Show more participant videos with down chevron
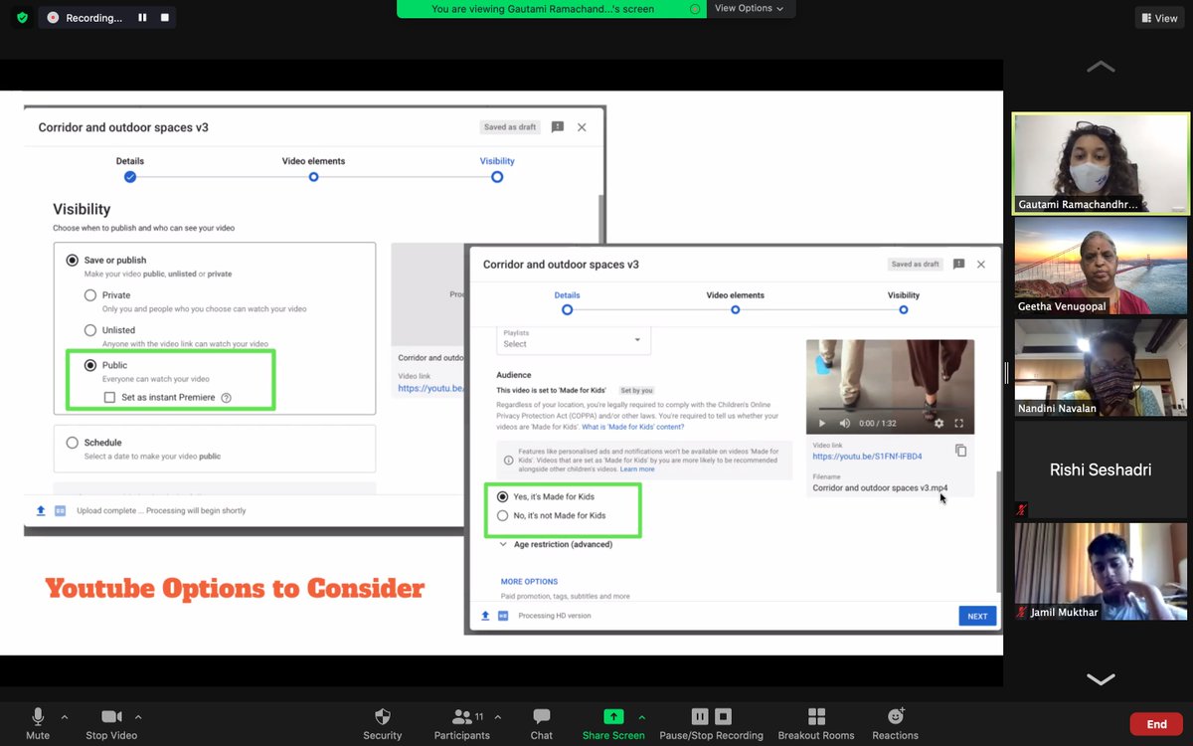Screen dimensions: 1193x746 pos(1101,679)
